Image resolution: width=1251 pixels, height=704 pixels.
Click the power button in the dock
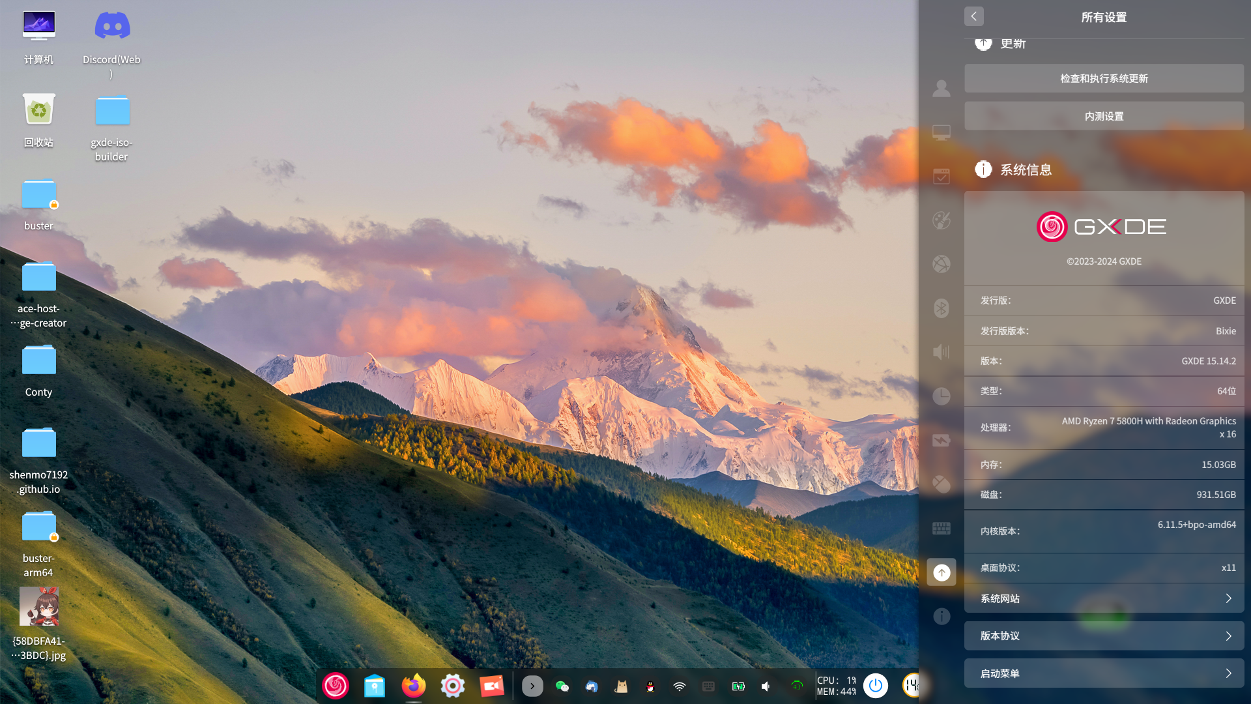pyautogui.click(x=876, y=686)
